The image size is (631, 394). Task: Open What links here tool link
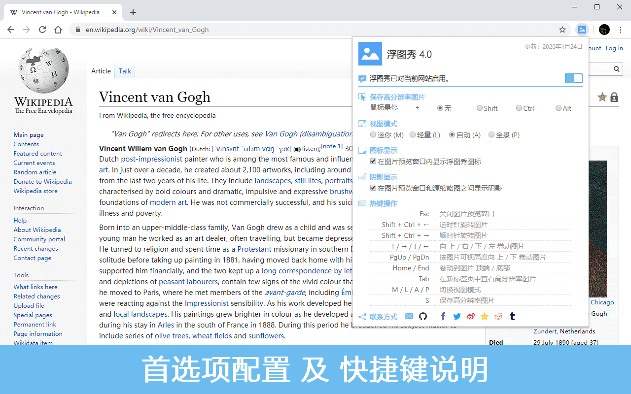pyautogui.click(x=35, y=287)
